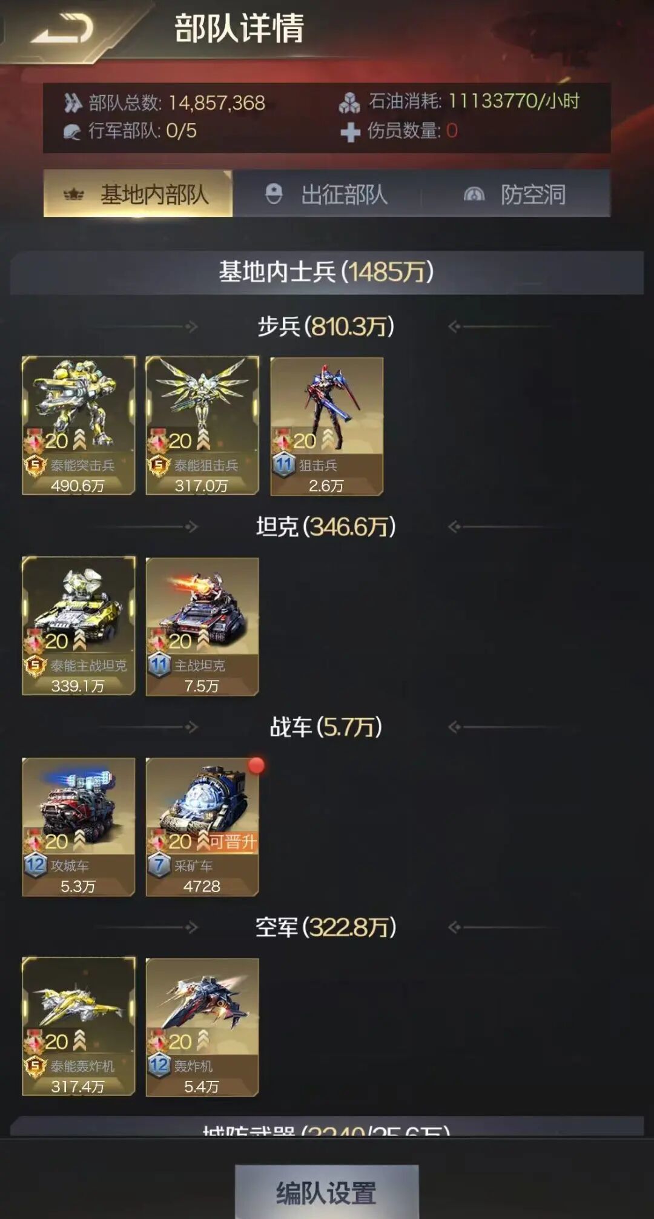Select the 轰炸机 level 12 unit card

(x=202, y=1027)
